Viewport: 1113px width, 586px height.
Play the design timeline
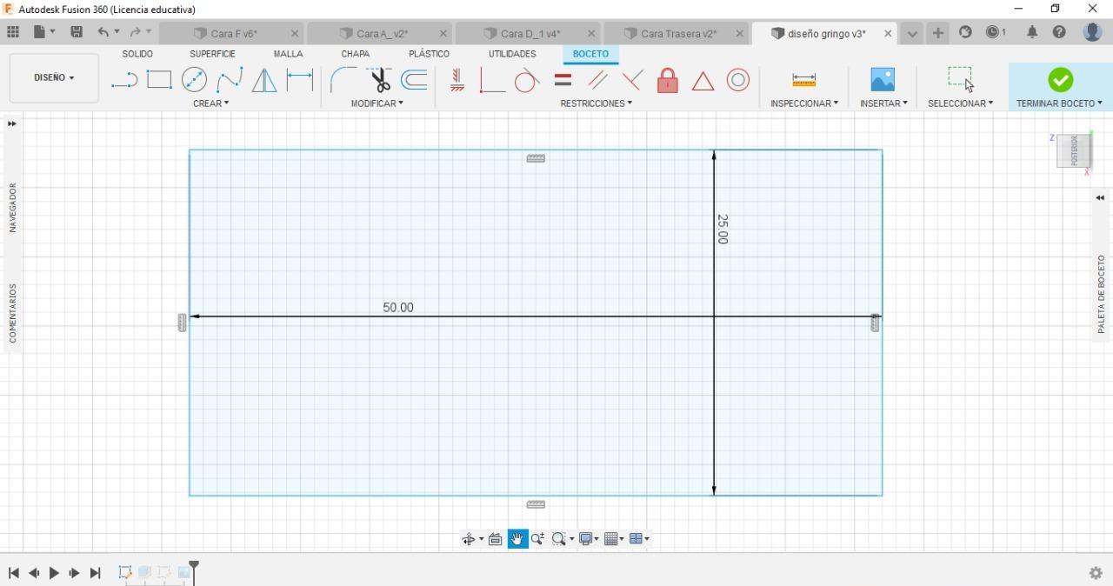pos(54,573)
